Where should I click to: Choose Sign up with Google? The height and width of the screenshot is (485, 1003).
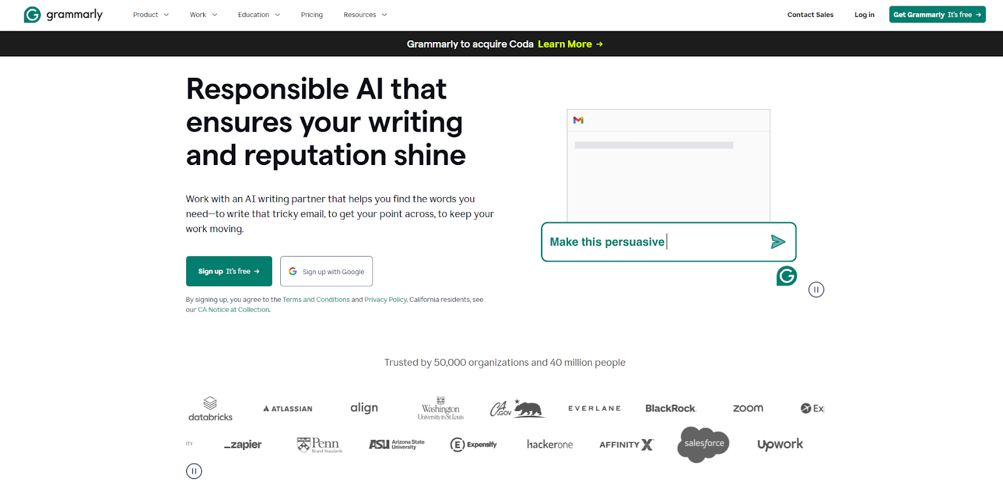[327, 271]
